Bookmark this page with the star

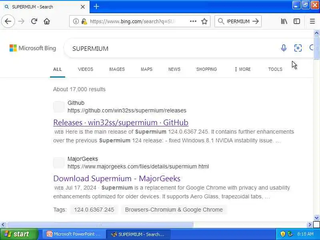(204, 21)
